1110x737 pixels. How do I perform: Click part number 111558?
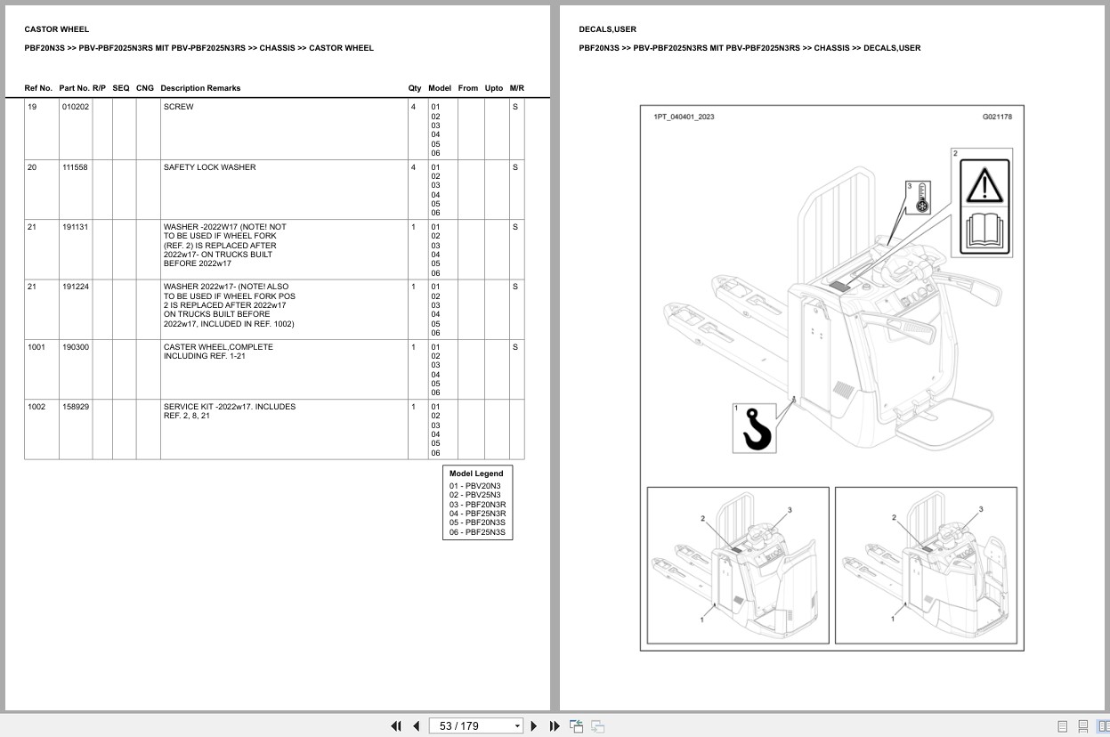[x=76, y=167]
